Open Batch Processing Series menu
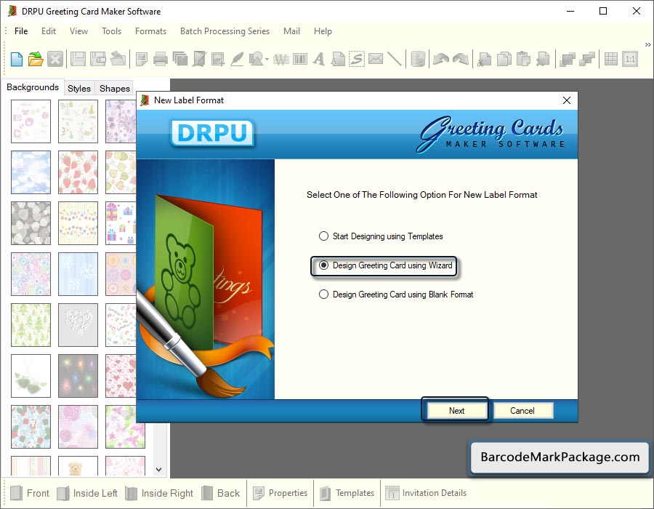654x509 pixels. [x=225, y=31]
